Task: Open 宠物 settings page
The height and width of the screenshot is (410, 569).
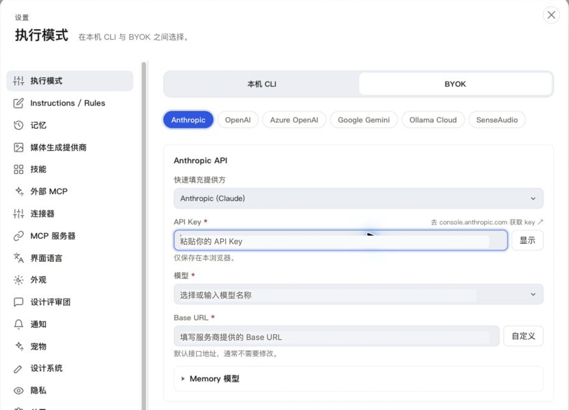Action: pyautogui.click(x=70, y=346)
